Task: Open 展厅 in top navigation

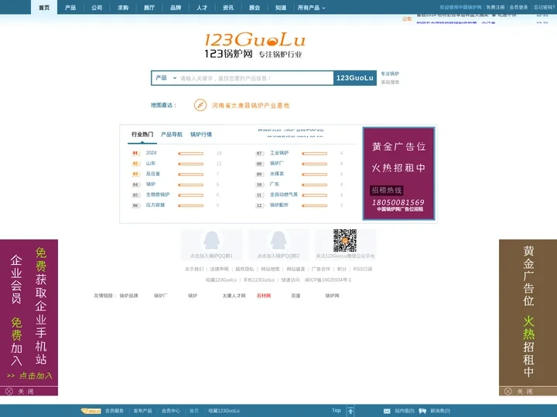Action: (149, 8)
